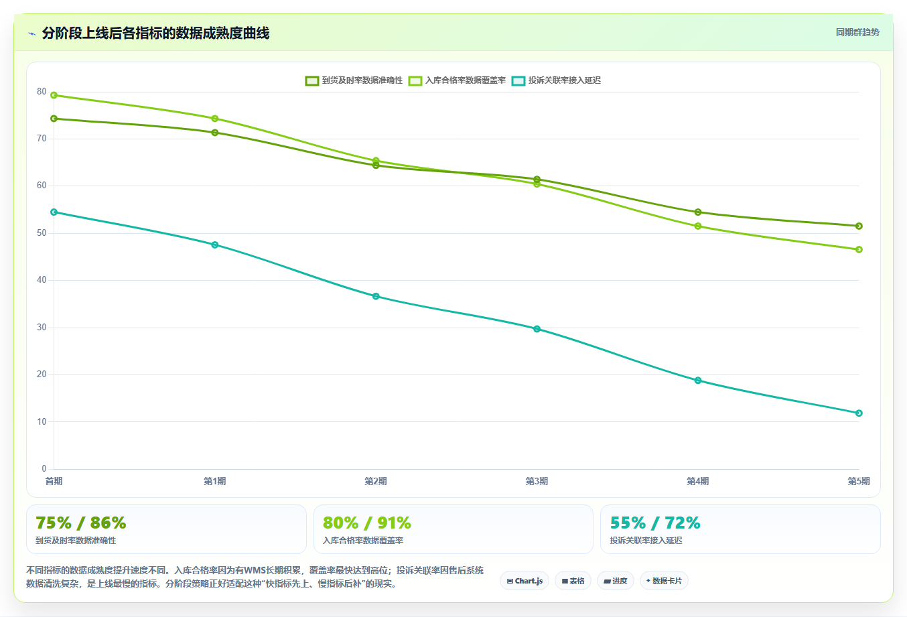Select the 进度 tag chip
The image size is (907, 617).
pyautogui.click(x=616, y=581)
